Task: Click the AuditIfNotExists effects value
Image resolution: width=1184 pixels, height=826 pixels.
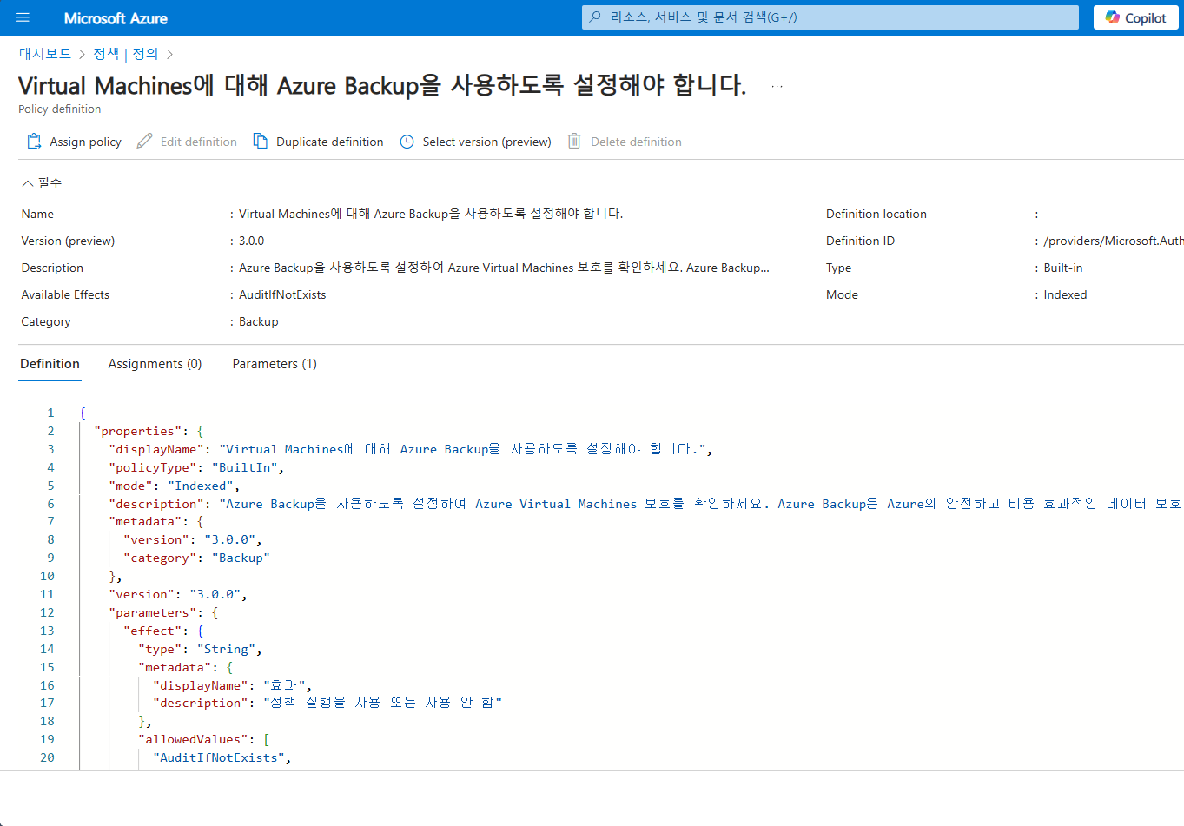Action: [x=282, y=294]
